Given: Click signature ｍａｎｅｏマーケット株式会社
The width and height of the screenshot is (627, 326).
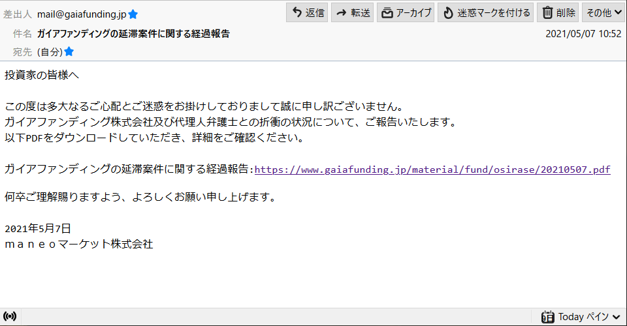Looking at the screenshot, I should point(79,244).
